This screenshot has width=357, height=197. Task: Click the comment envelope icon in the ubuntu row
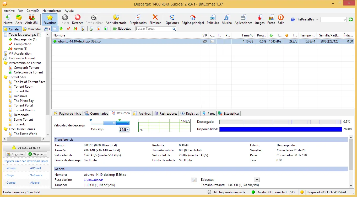212,41
